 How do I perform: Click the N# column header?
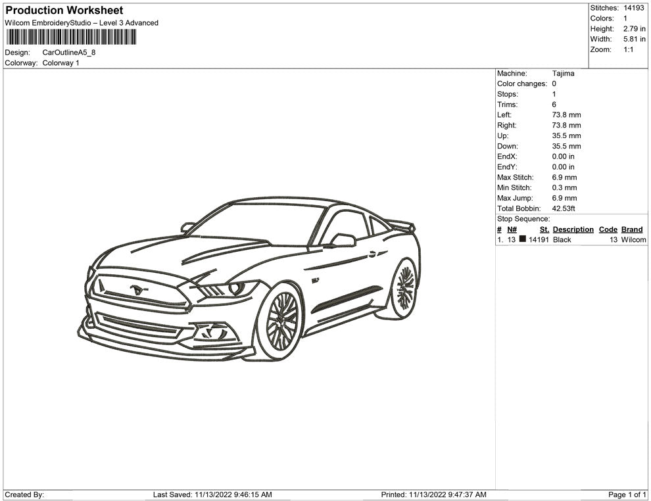(x=512, y=229)
